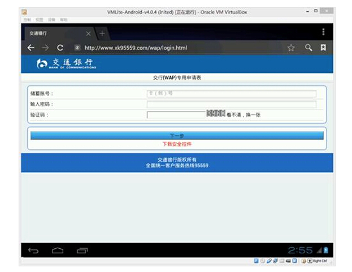This screenshot has width=352, height=272.
Task: Focus the 输入密码 password field
Action: click(x=232, y=104)
